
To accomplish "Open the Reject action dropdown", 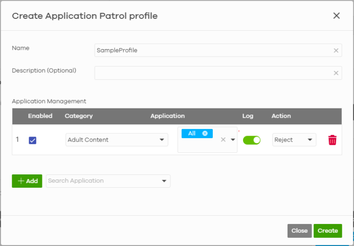I will coord(294,140).
